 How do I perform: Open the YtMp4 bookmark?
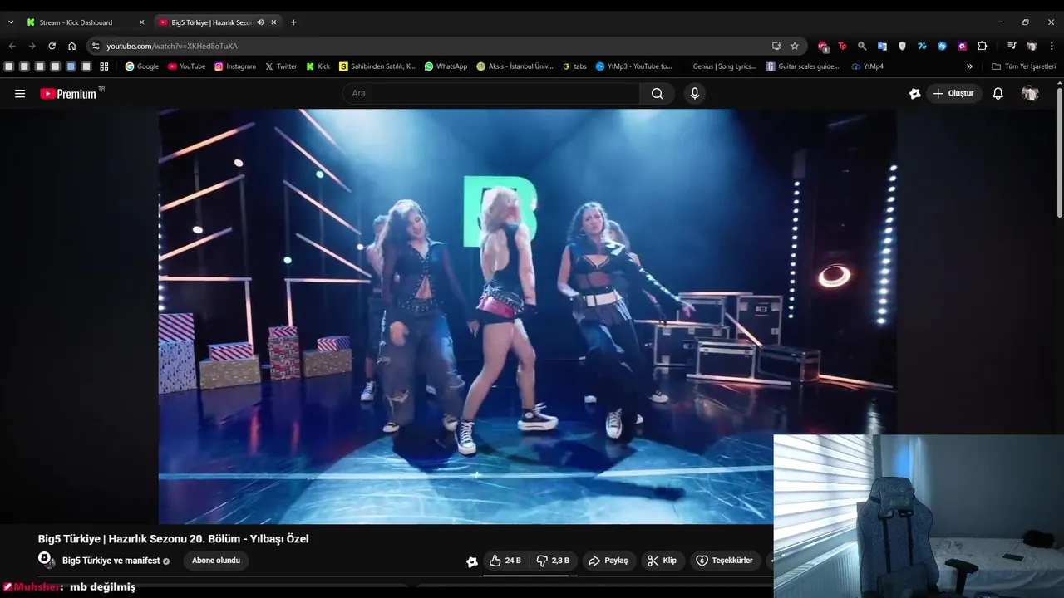point(867,66)
